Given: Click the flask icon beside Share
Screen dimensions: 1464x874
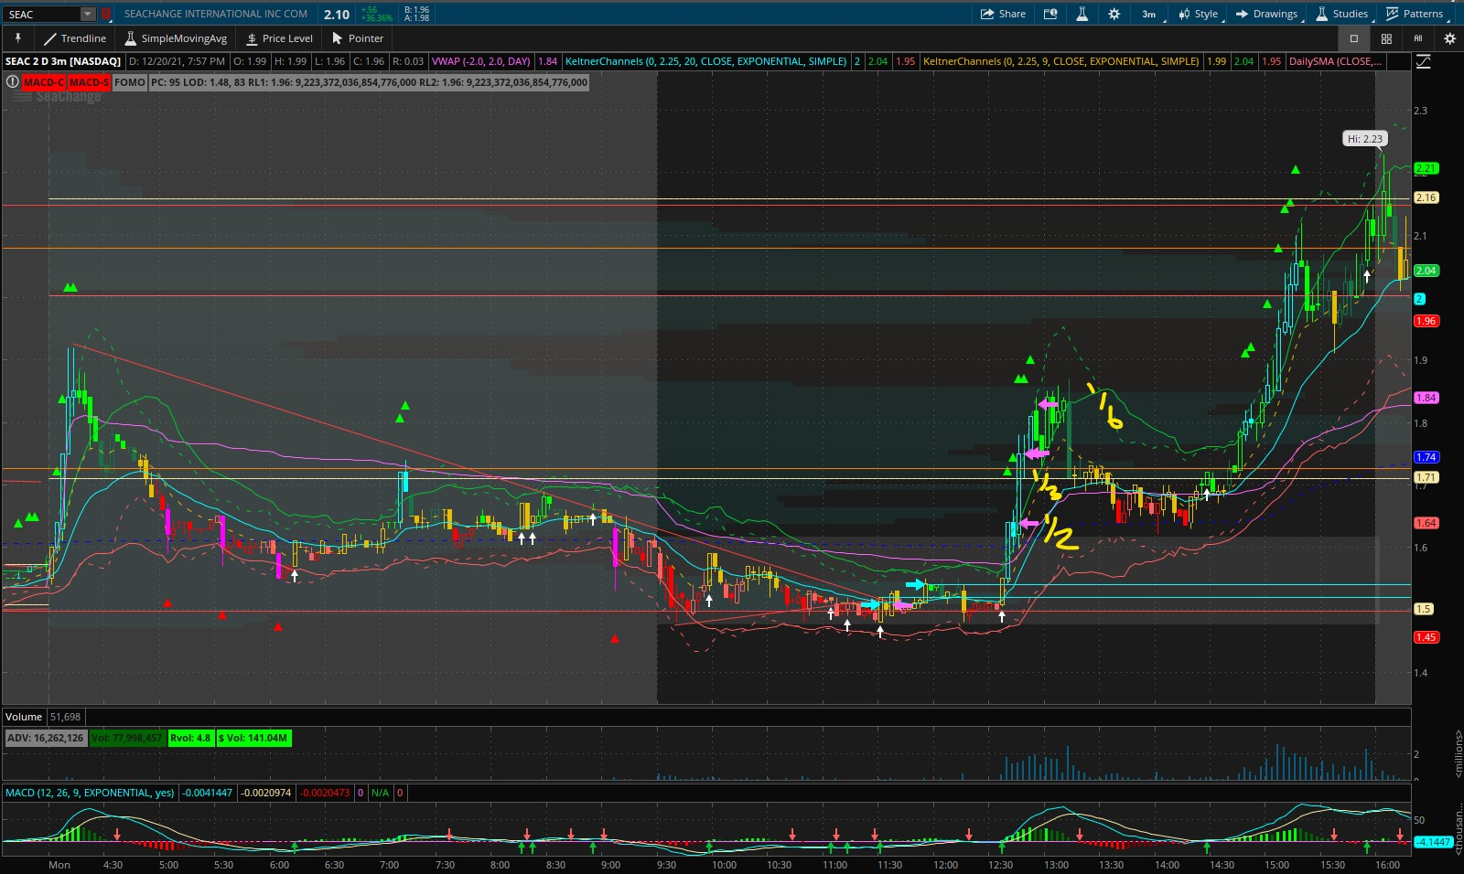Looking at the screenshot, I should pos(1082,14).
